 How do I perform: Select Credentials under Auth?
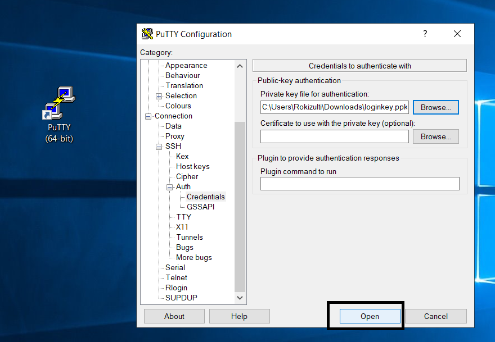click(x=205, y=197)
